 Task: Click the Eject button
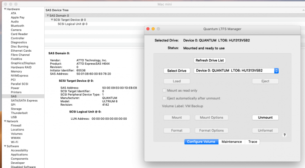tap(265, 81)
